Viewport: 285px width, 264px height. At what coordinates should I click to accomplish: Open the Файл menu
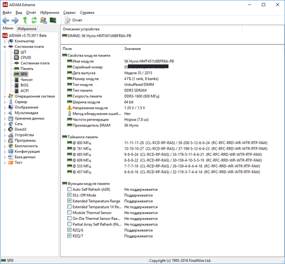click(7, 13)
